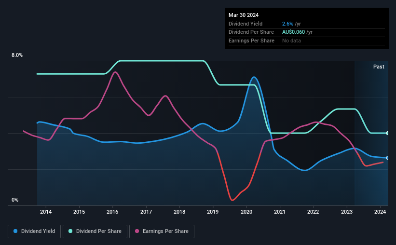The image size is (396, 245).
Task: Click the 2018 x-axis label
Action: pyautogui.click(x=179, y=212)
